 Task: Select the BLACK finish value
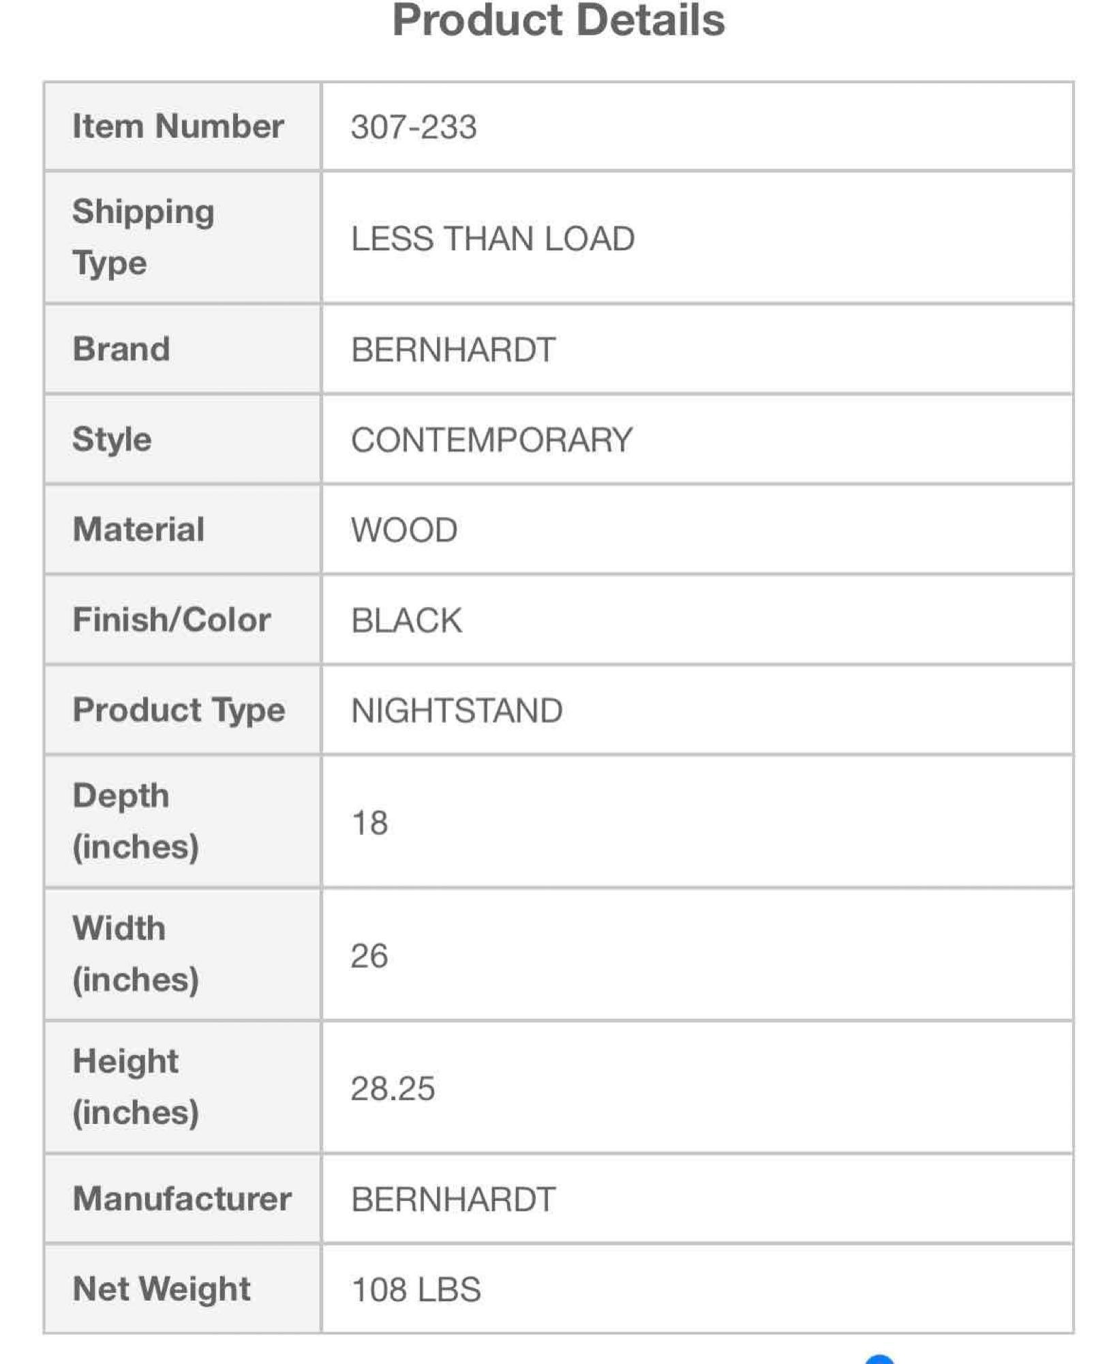406,621
